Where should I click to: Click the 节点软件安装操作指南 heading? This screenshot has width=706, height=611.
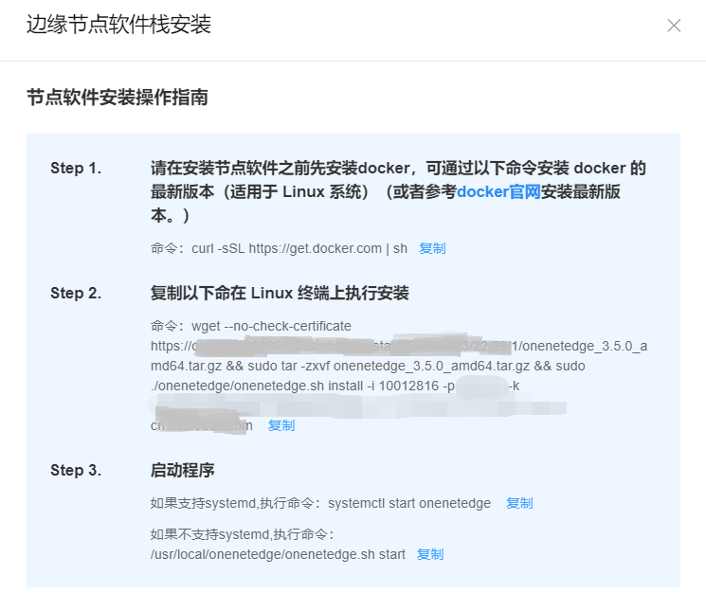[118, 98]
